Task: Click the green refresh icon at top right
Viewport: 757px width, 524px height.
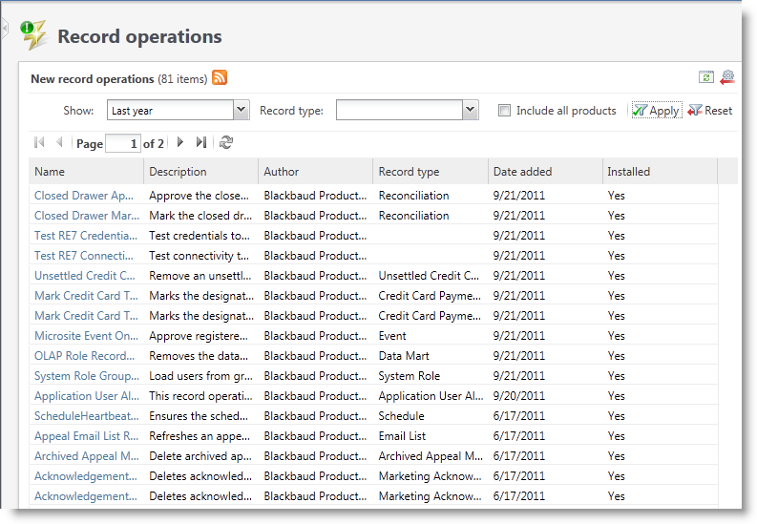Action: (706, 78)
